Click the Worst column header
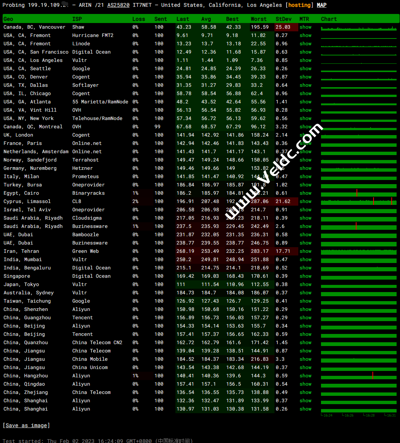This screenshot has height=443, width=400. coord(259,19)
